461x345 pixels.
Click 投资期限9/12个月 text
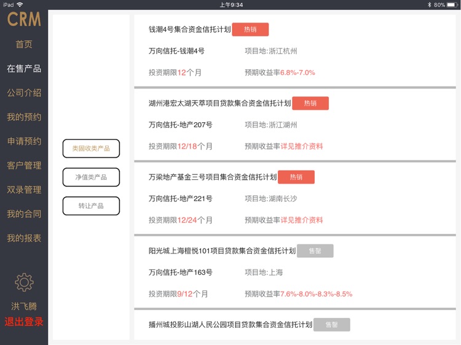[178, 294]
